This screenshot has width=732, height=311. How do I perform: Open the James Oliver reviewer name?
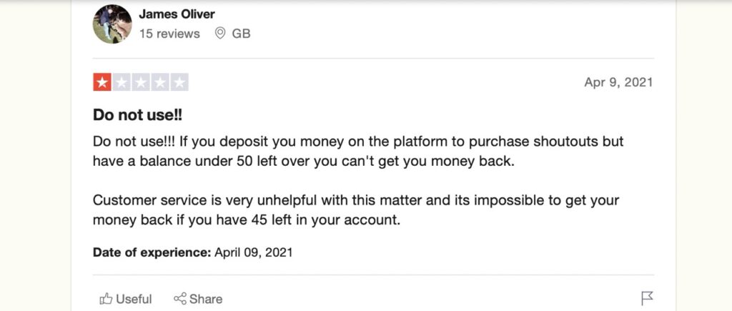(x=177, y=14)
